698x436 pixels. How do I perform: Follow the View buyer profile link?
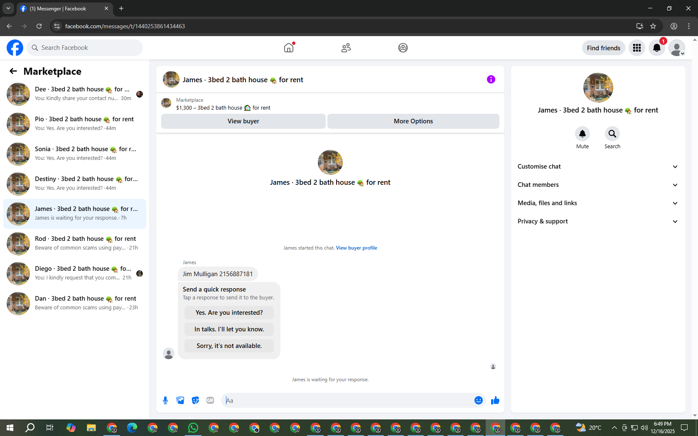click(x=356, y=248)
